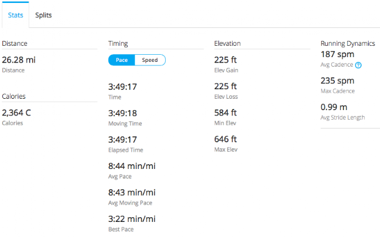Select the 2,364 C calories value
Image resolution: width=380 pixels, height=238 pixels.
coord(17,112)
